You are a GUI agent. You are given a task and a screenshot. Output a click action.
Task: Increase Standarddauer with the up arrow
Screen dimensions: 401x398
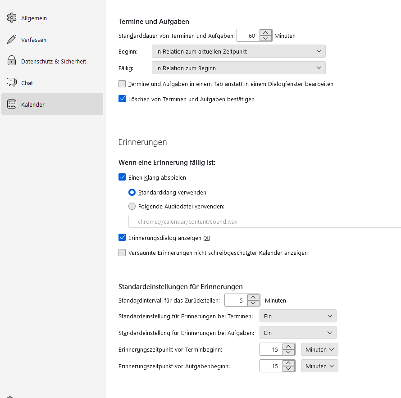click(x=266, y=32)
